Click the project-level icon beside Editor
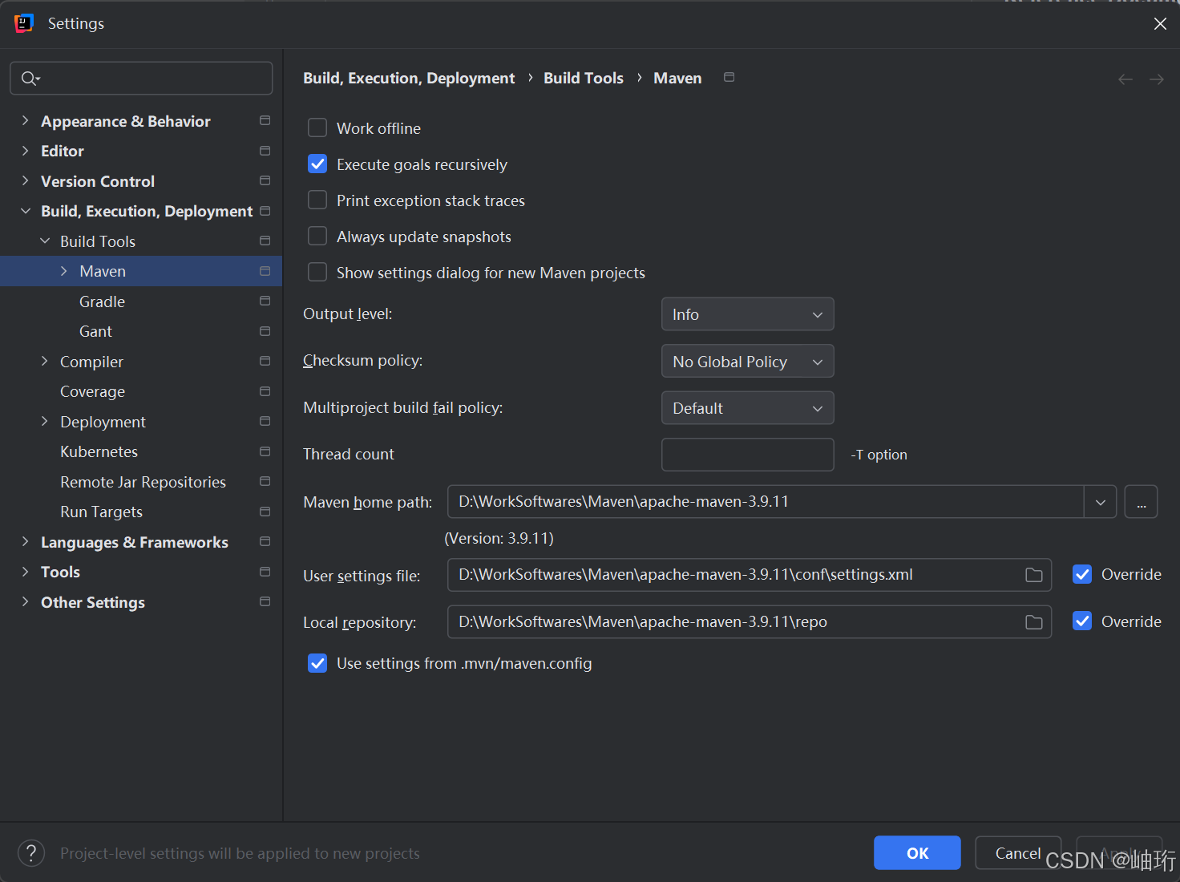The height and width of the screenshot is (882, 1180). pos(265,151)
